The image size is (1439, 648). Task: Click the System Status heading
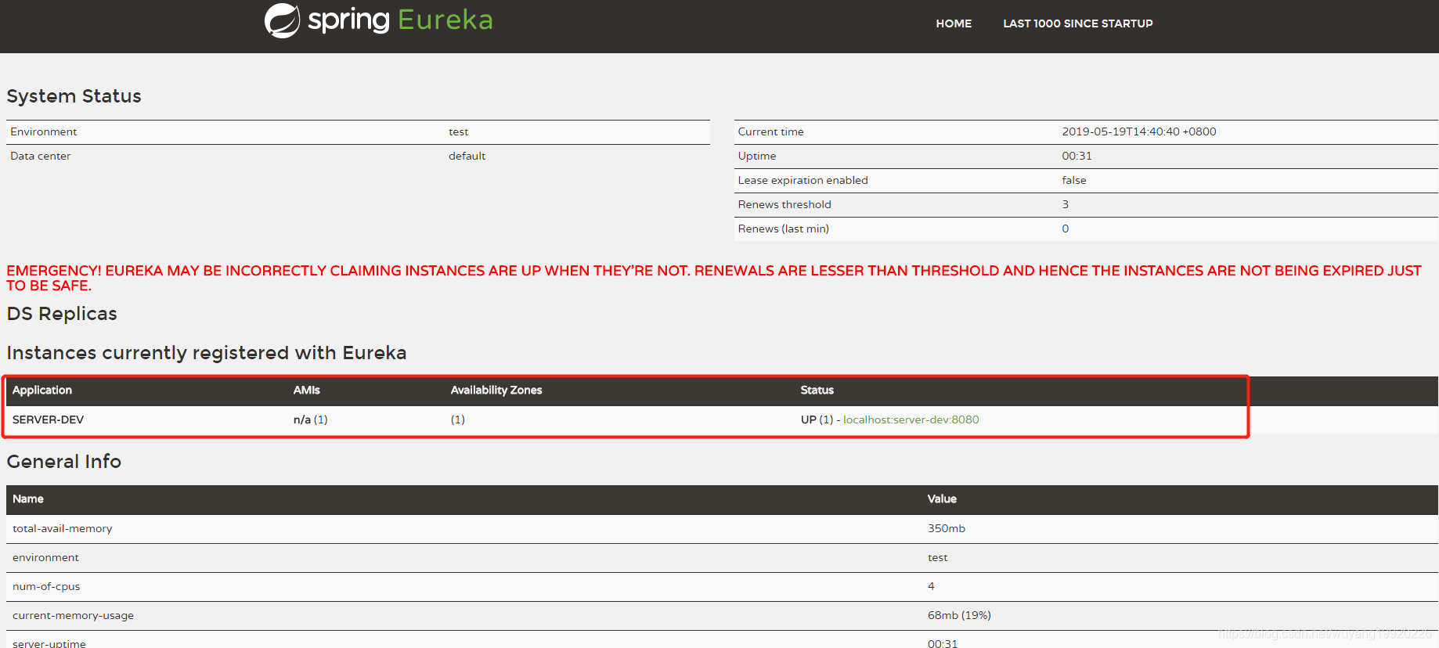74,96
